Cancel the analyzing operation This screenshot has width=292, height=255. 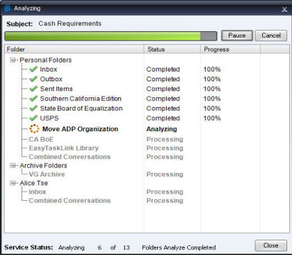tap(271, 35)
